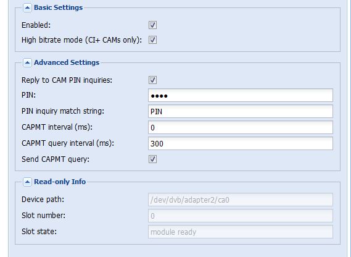Click the Advanced Settings heading text
351x257 pixels.
pos(67,62)
